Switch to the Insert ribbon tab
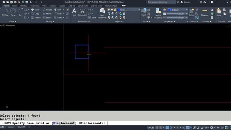Image resolution: width=231 pixels, height=130 pixels. tap(14, 6)
